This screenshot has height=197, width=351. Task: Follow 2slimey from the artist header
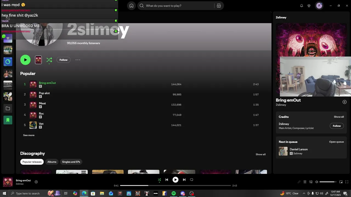pyautogui.click(x=63, y=60)
